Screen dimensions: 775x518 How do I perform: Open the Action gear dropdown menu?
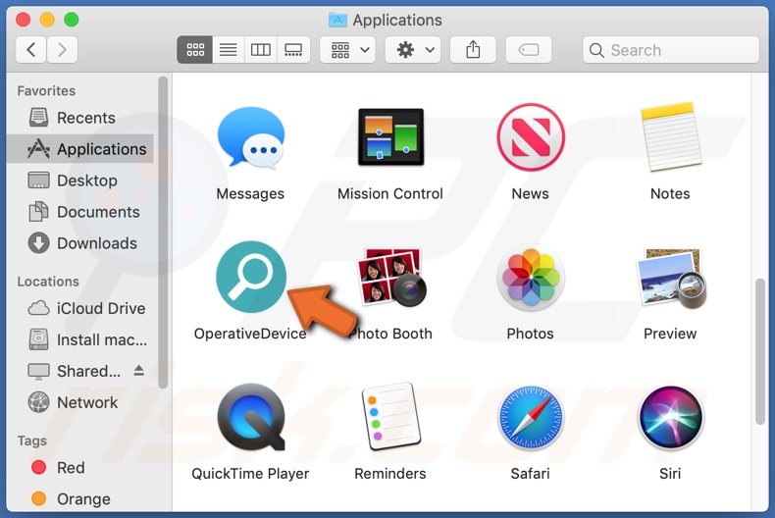pos(412,50)
